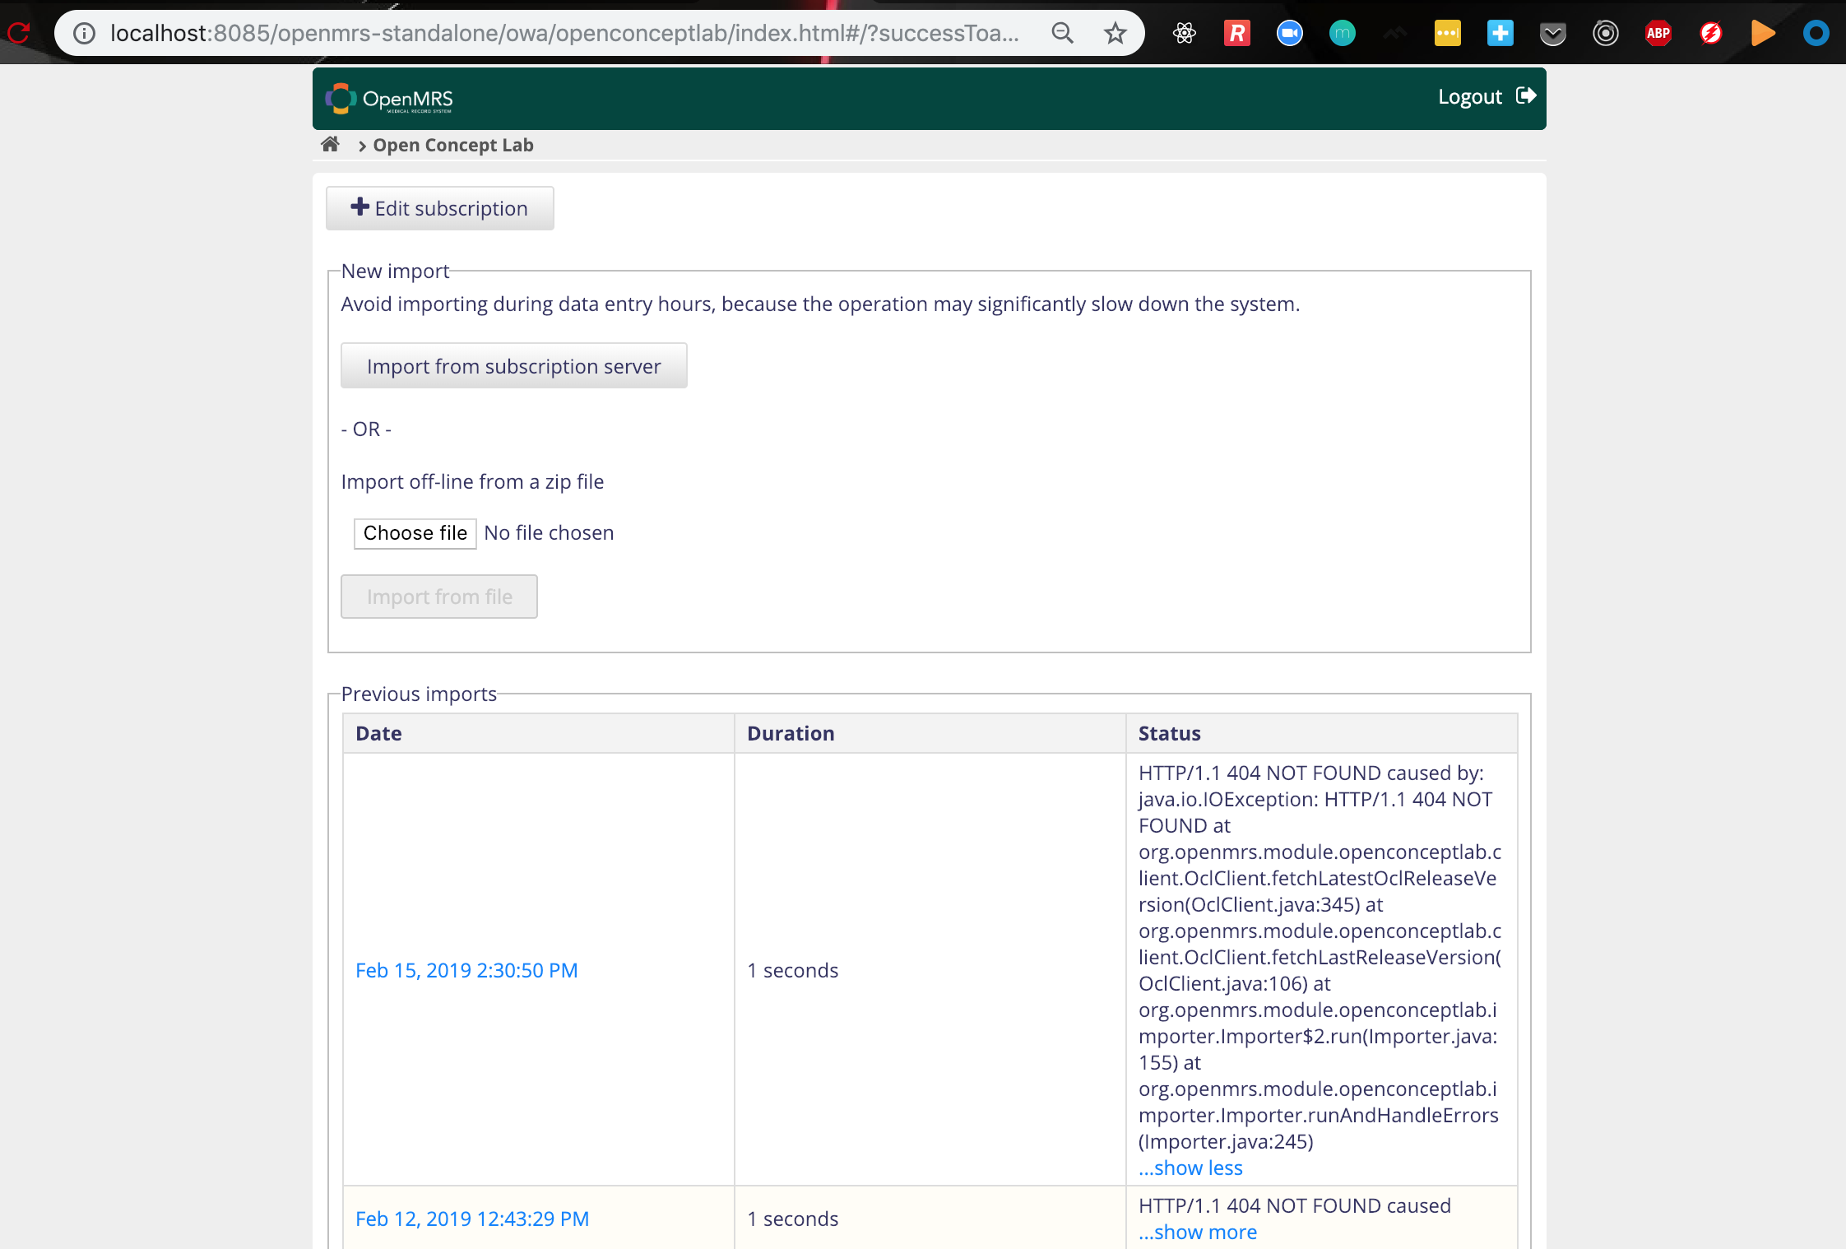Screen dimensions: 1846x1249
Task: Click Choose file for zip import
Action: (415, 533)
